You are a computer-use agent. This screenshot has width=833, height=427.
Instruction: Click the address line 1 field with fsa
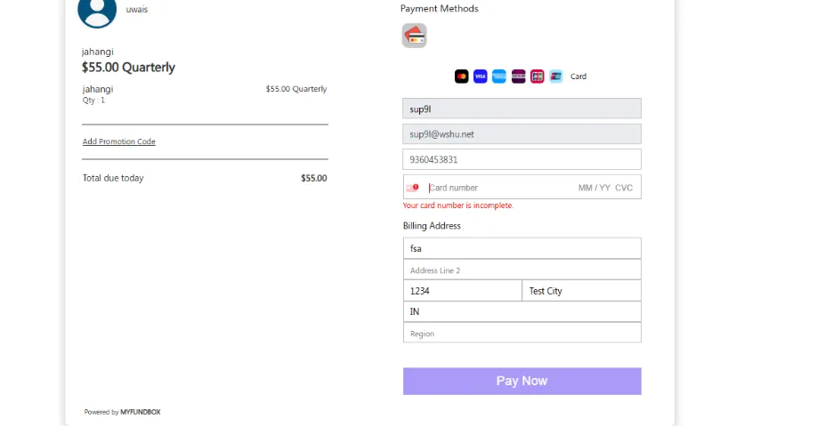[522, 248]
